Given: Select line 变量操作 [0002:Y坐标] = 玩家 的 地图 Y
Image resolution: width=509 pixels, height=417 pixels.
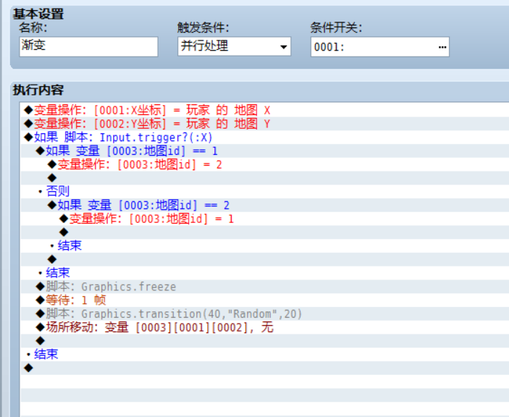Looking at the screenshot, I should pyautogui.click(x=264, y=124).
